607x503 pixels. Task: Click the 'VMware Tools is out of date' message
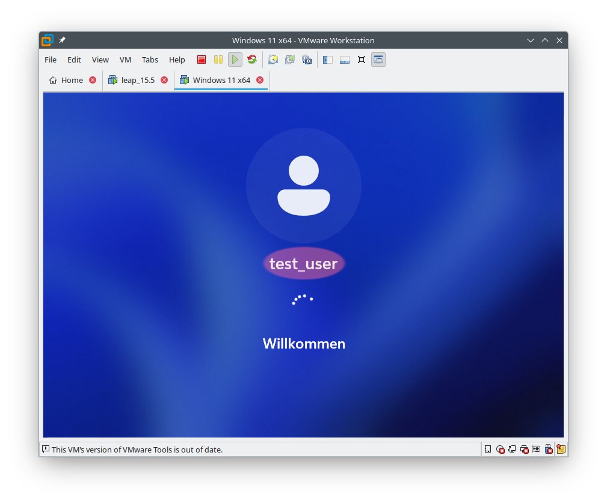pyautogui.click(x=137, y=450)
